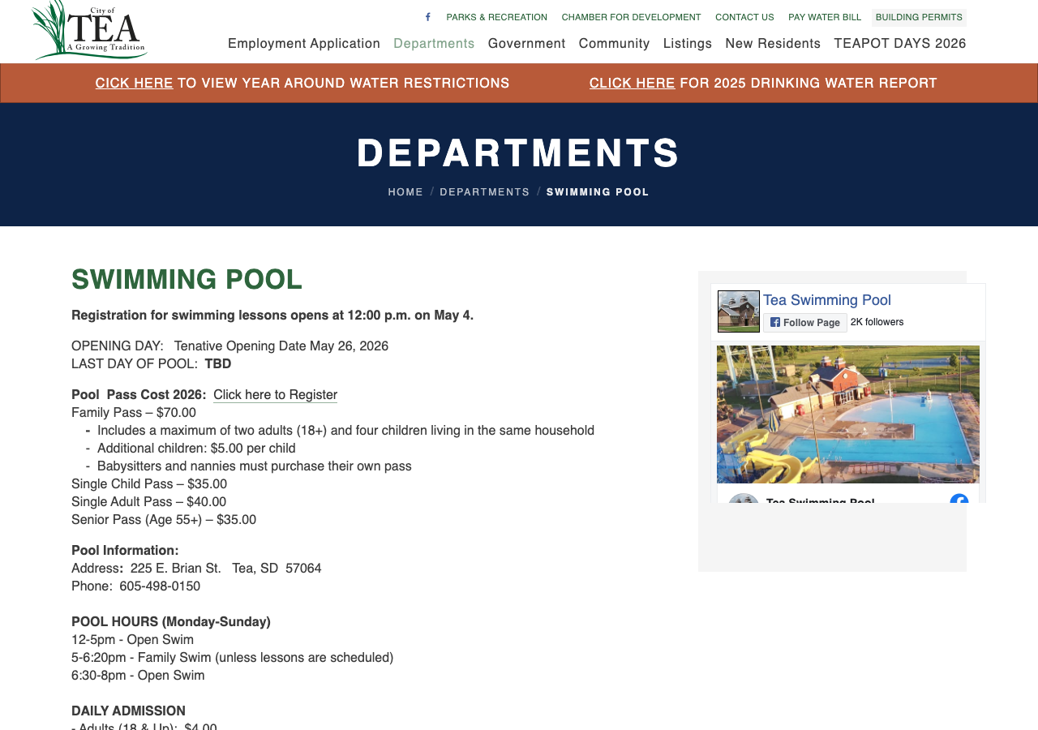Screen dimensions: 1038x730
Task: Click Additional children: $5.00 per child
Action: [x=196, y=449]
